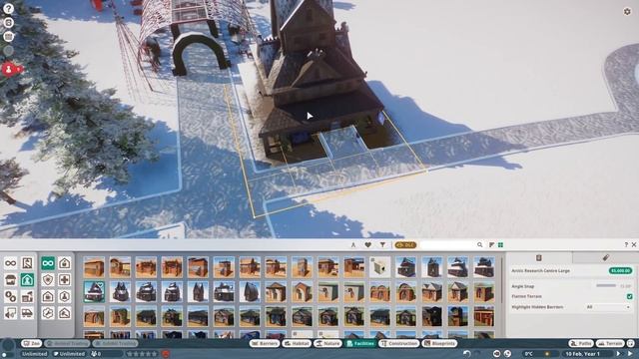
Task: Select the highlighted guest building category icon
Action: click(x=27, y=280)
